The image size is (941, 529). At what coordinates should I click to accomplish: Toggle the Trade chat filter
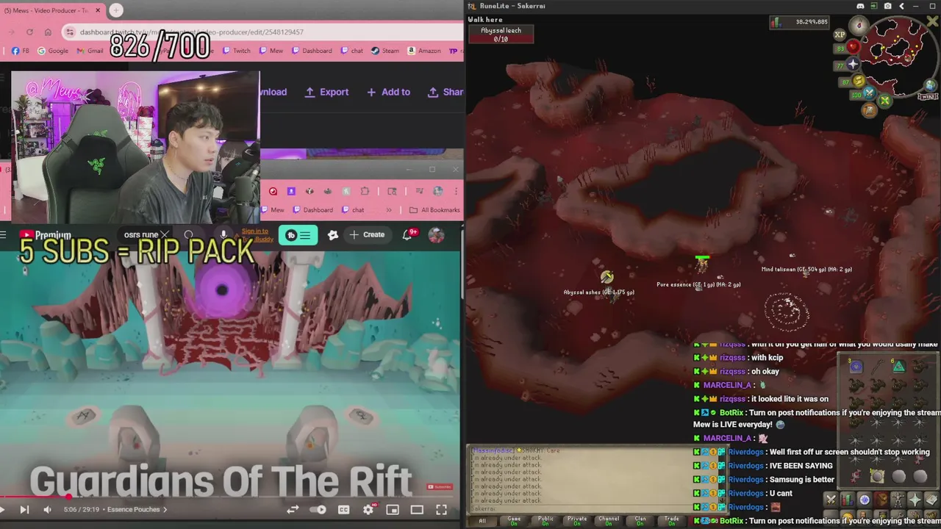(672, 520)
